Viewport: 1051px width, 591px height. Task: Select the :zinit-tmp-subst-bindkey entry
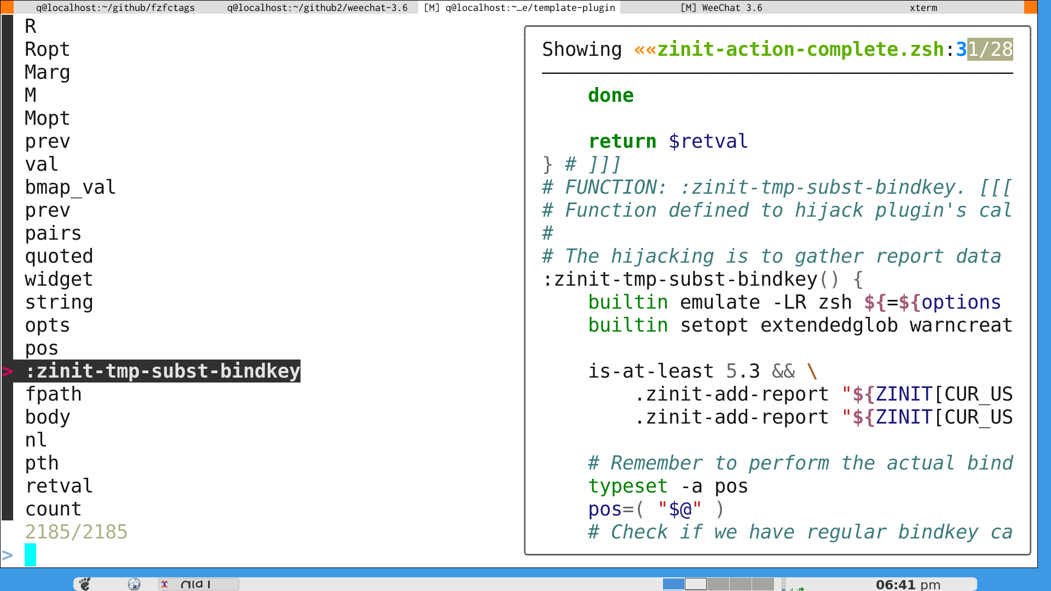tap(163, 371)
